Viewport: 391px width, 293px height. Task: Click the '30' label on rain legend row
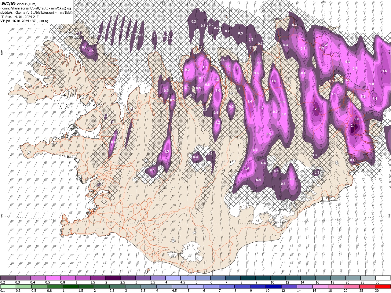[378, 291]
